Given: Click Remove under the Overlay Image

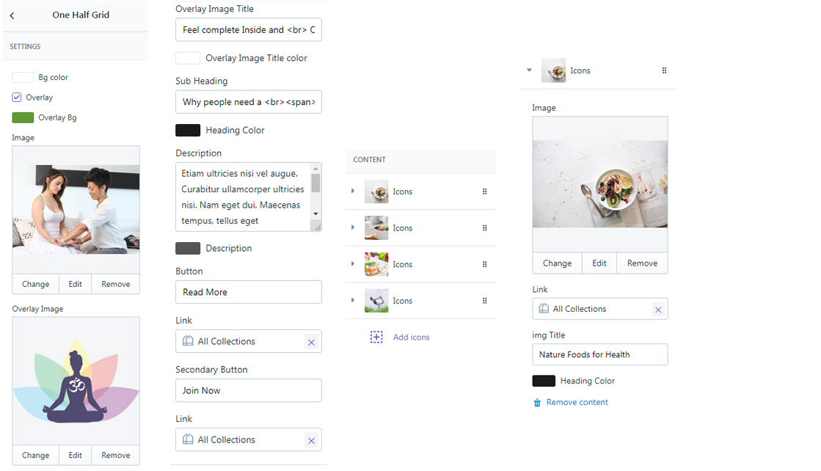Looking at the screenshot, I should [116, 456].
